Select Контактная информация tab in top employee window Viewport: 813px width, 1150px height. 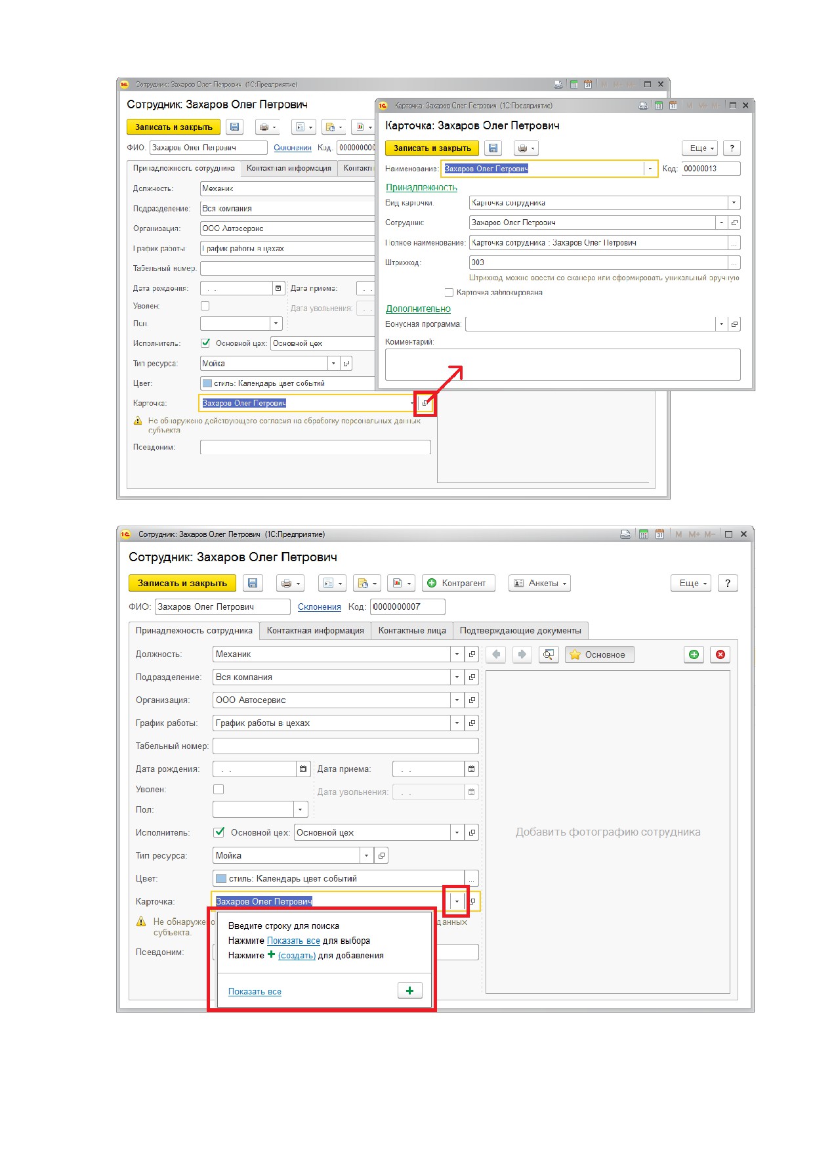(x=289, y=168)
